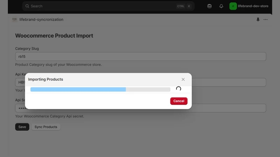Click the CTRL shortcut key badge

tap(181, 6)
